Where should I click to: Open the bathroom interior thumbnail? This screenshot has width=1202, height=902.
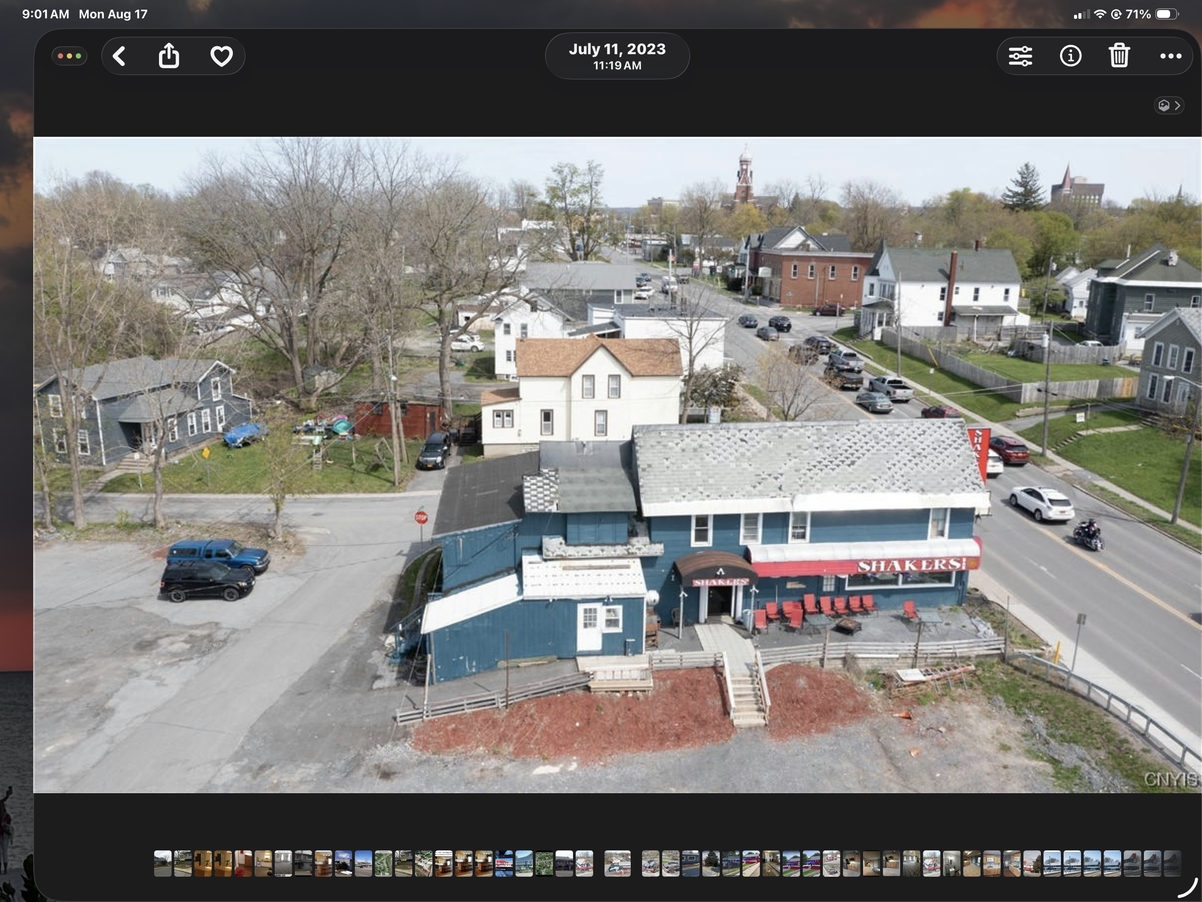[952, 864]
